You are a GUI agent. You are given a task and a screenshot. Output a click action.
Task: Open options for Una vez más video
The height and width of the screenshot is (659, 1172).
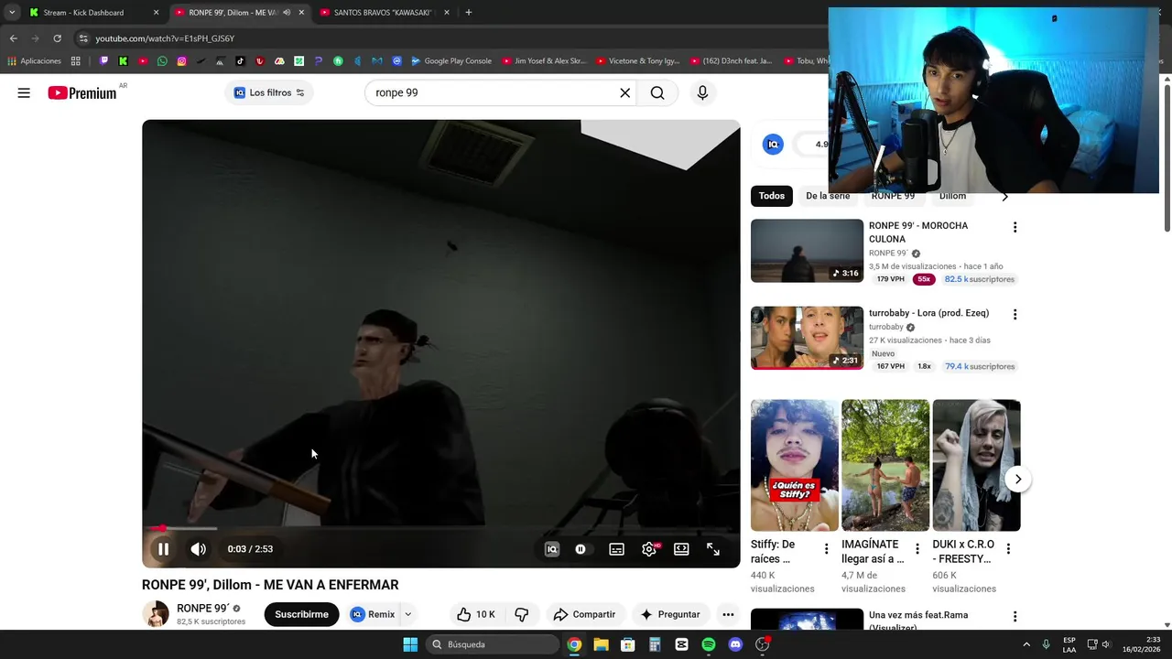coord(1015,617)
